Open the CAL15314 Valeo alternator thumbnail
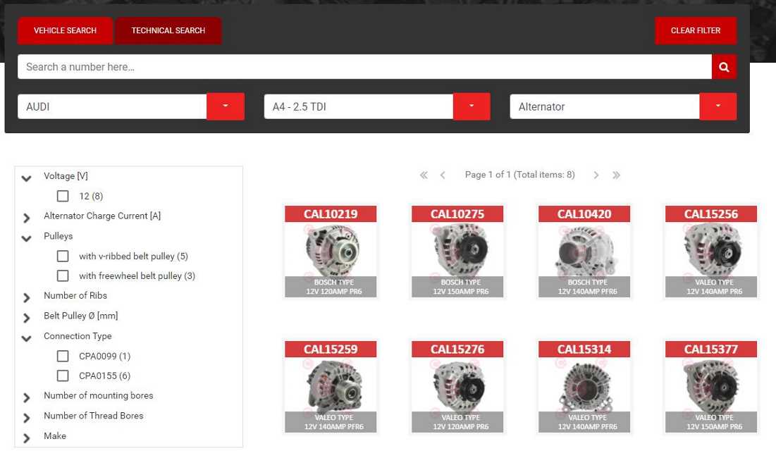Image resolution: width=776 pixels, height=458 pixels. 584,385
